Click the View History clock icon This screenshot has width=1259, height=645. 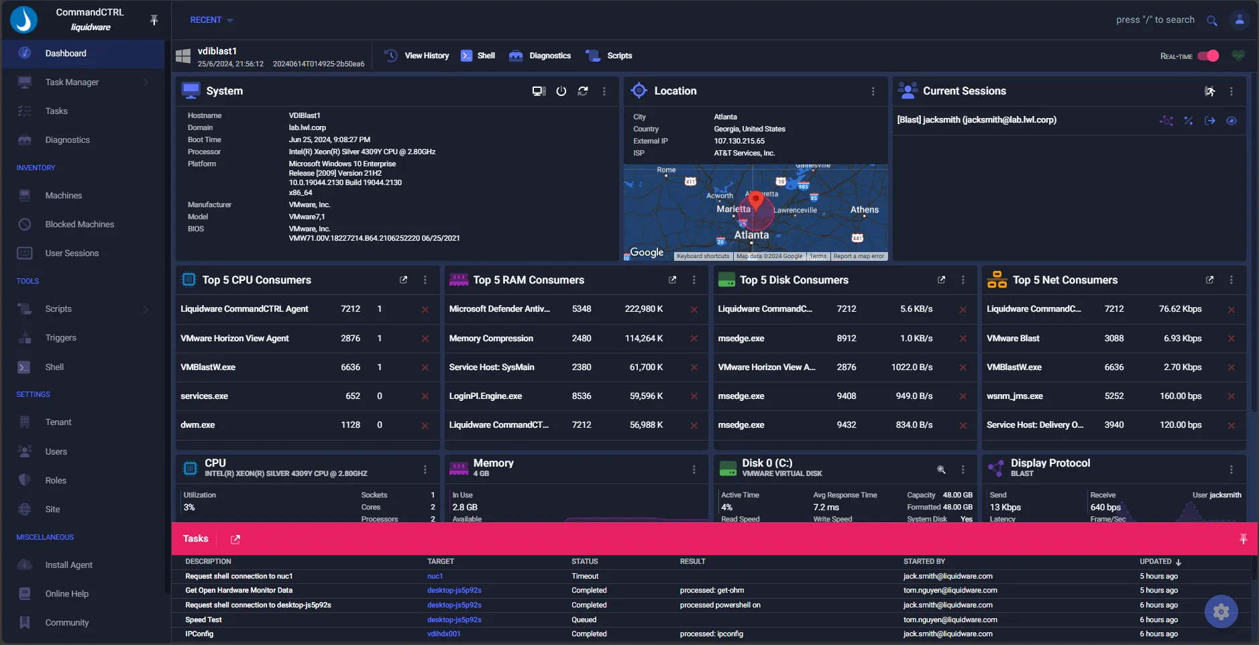(x=391, y=56)
